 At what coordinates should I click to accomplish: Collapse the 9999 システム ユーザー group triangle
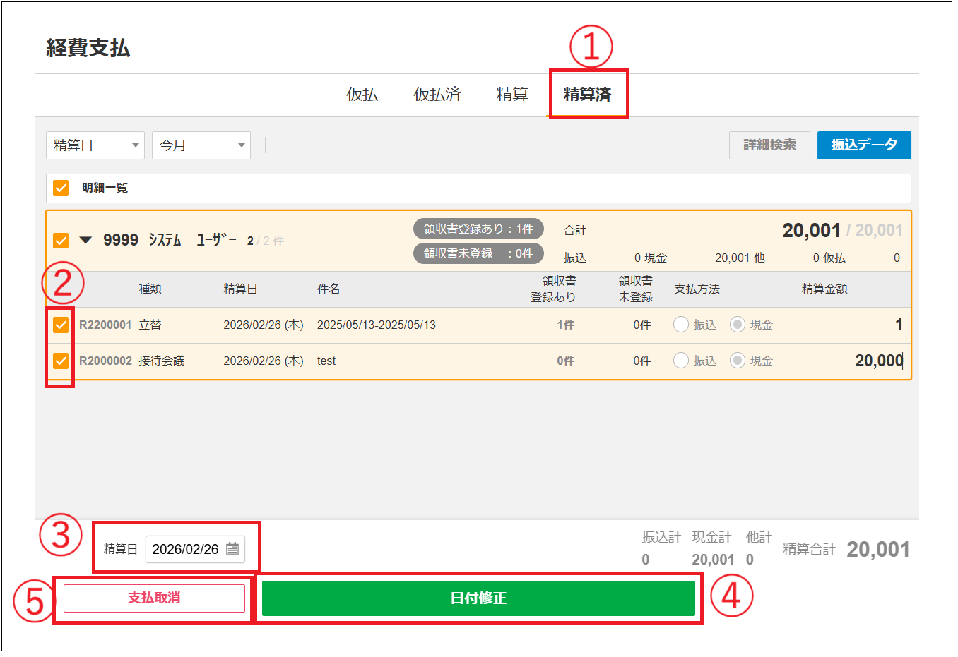pos(85,241)
